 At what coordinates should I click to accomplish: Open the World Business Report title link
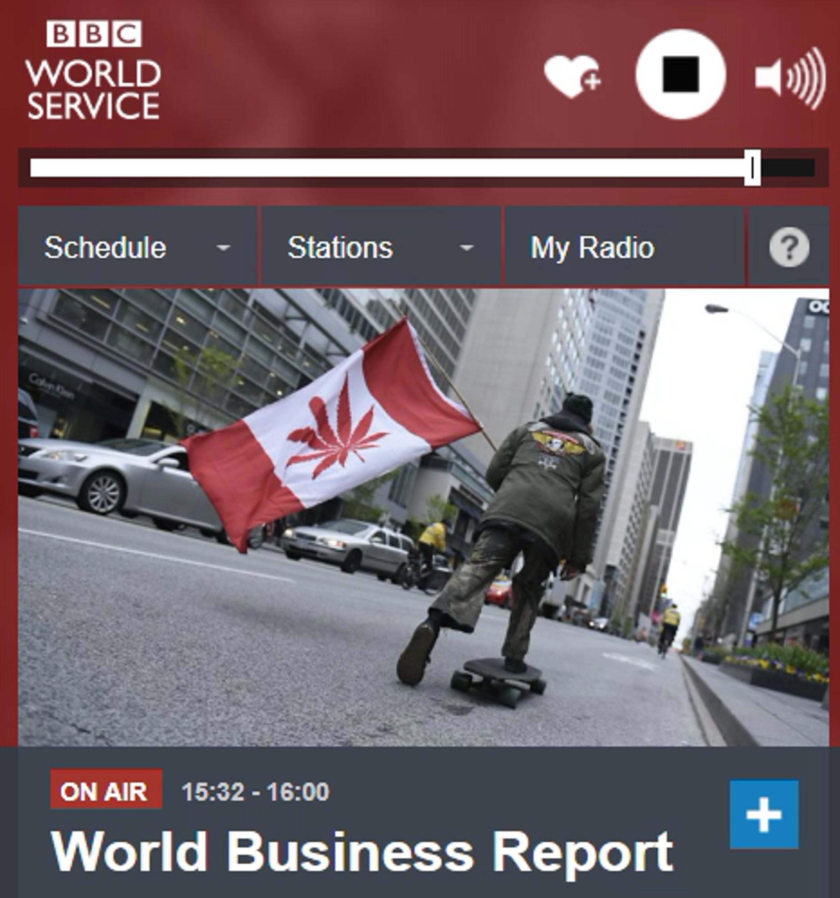(361, 851)
